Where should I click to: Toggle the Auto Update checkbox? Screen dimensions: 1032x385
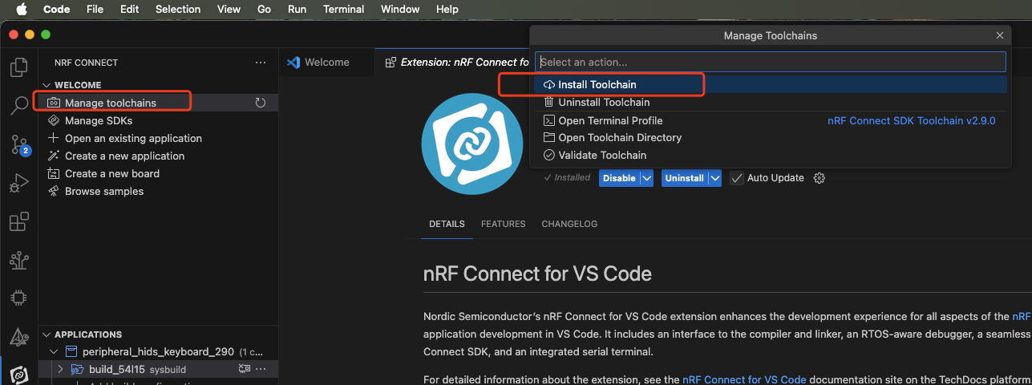coord(736,178)
